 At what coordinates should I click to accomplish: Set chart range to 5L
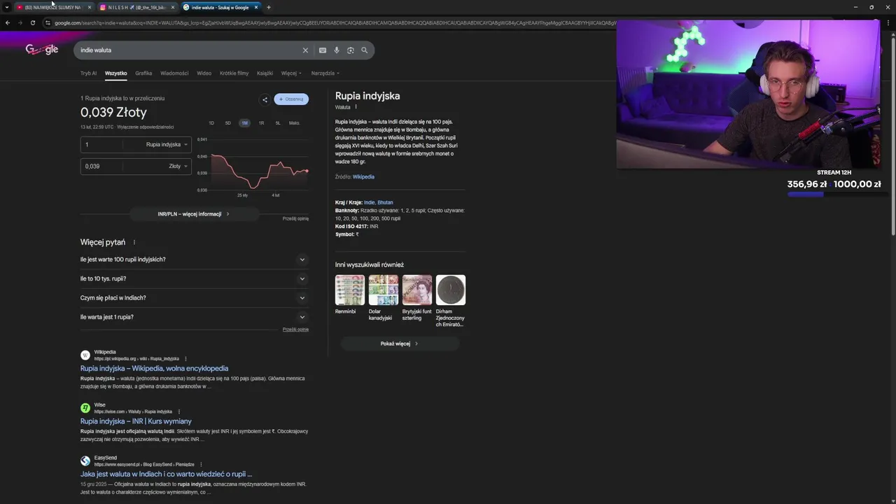pos(278,123)
